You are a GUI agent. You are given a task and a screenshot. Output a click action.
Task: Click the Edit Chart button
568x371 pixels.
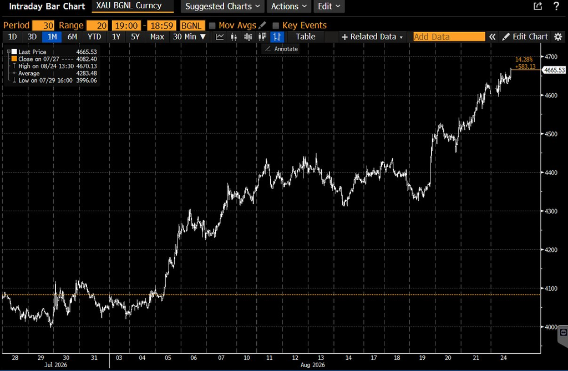[525, 37]
